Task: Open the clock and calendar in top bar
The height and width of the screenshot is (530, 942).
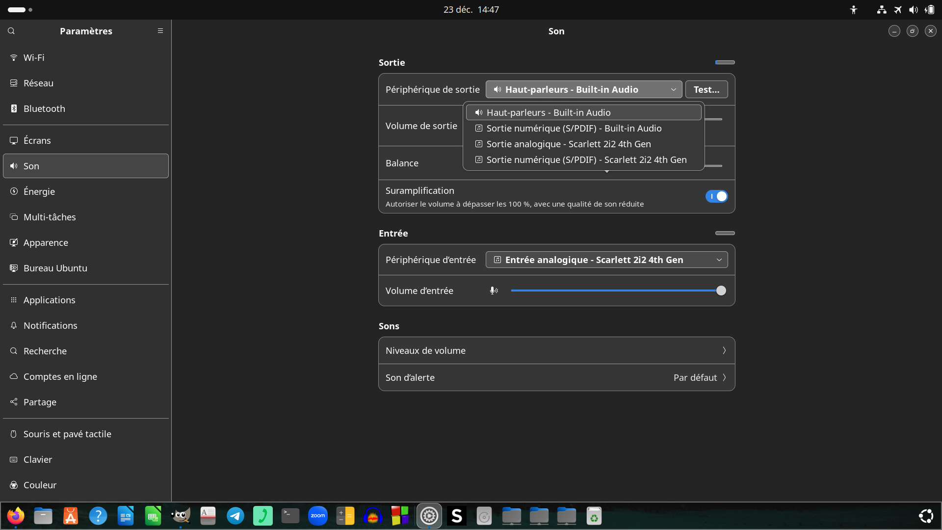Action: (471, 10)
